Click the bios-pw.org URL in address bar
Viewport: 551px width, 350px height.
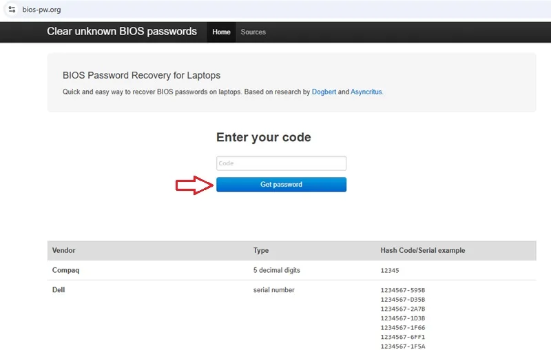click(x=41, y=10)
